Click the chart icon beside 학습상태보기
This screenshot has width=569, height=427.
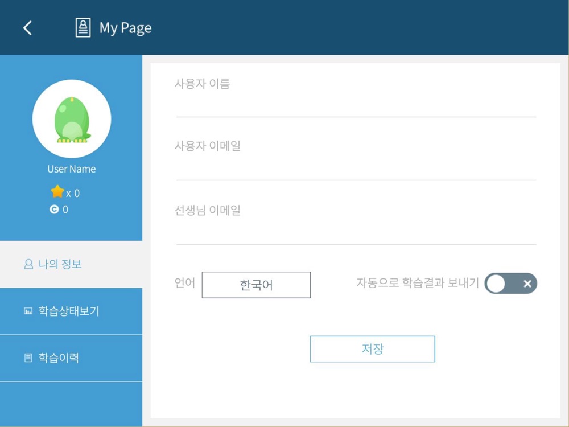[x=28, y=311]
